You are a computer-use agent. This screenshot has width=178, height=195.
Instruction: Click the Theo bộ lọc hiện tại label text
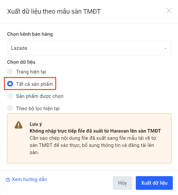point(38,109)
